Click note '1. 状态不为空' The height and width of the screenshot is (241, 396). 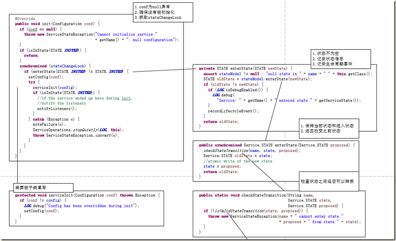[x=325, y=54]
